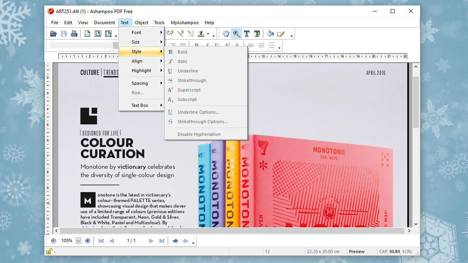Open Strikethrough Options dialog

click(x=206, y=122)
